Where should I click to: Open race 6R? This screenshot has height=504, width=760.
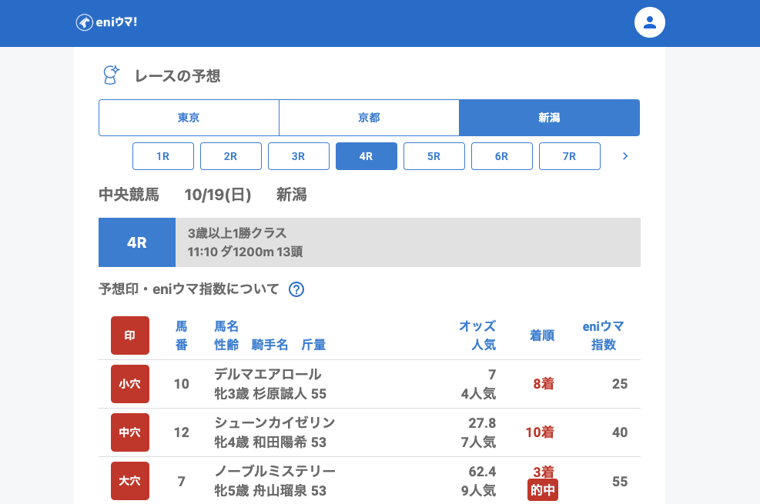click(x=502, y=156)
